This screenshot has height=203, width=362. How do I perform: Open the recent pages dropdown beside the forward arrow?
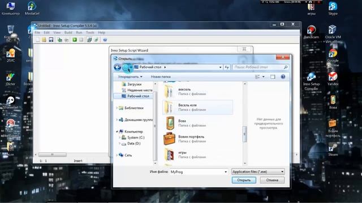pyautogui.click(x=131, y=67)
